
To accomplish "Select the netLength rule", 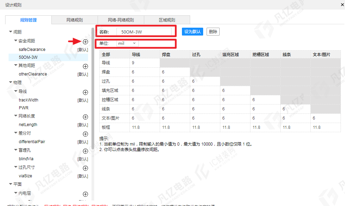I will [28, 124].
